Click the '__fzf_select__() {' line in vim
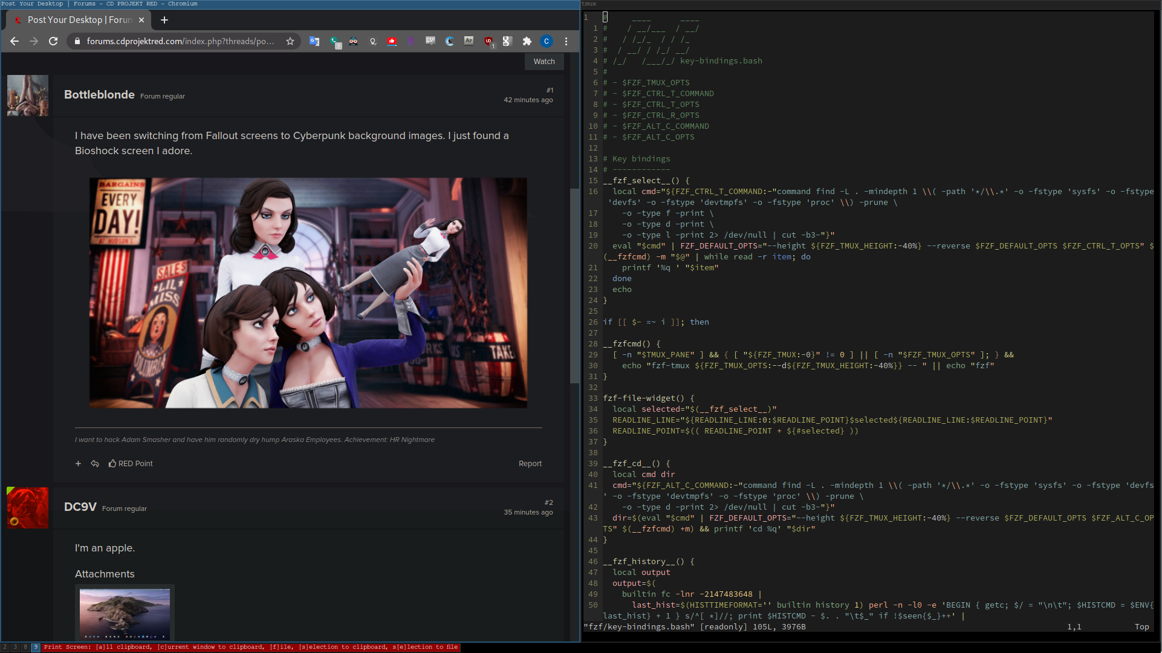Screen dimensions: 1162x653 click(x=646, y=181)
